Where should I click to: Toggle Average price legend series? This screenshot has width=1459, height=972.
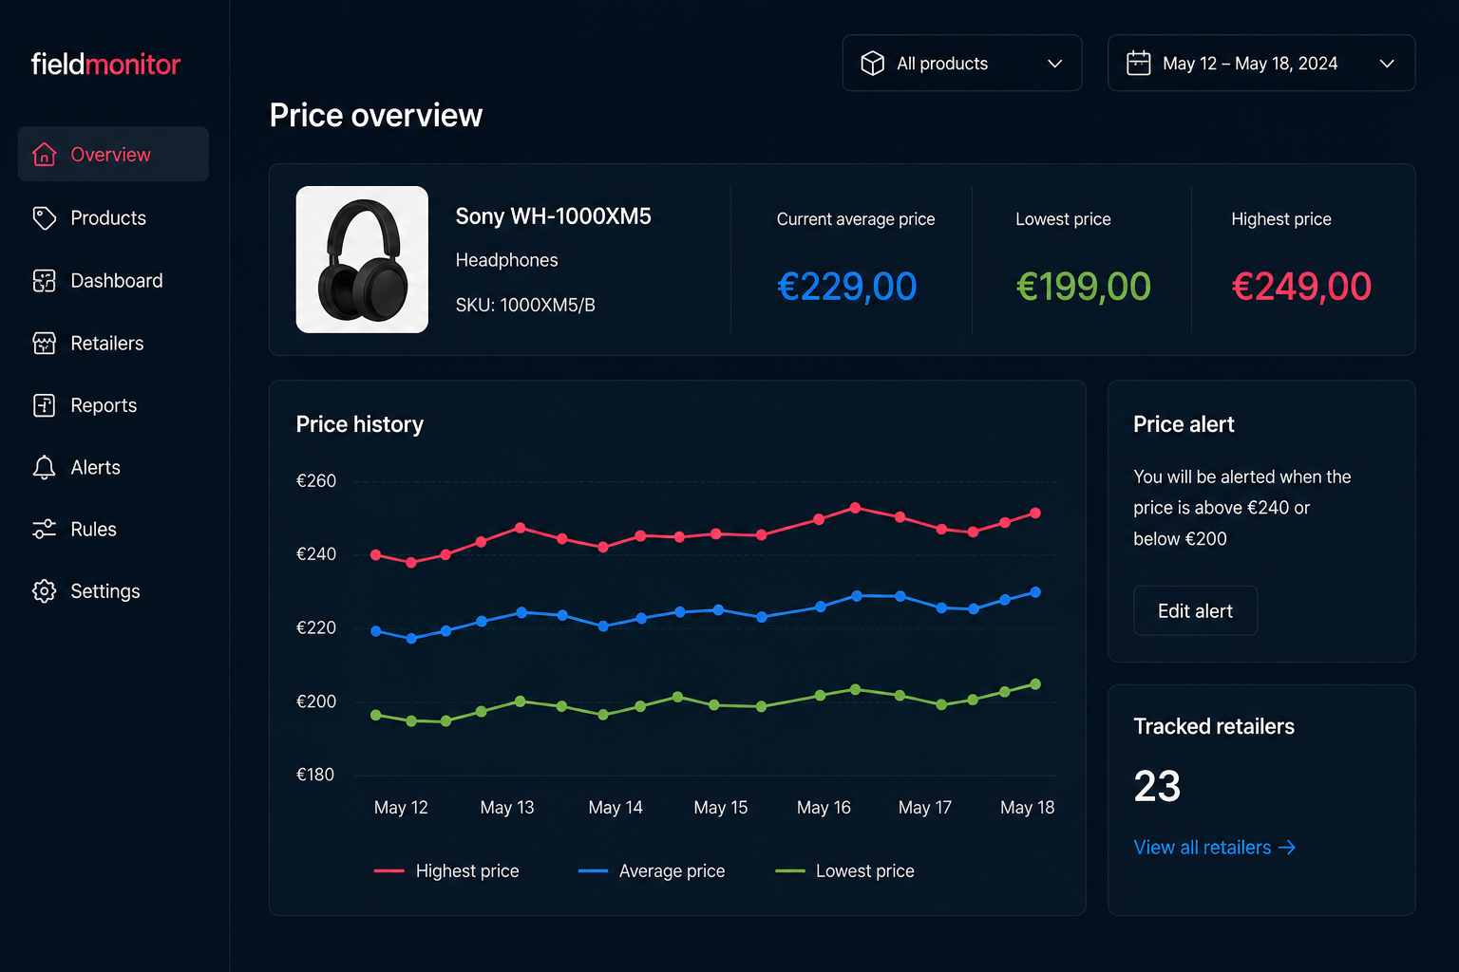point(652,870)
